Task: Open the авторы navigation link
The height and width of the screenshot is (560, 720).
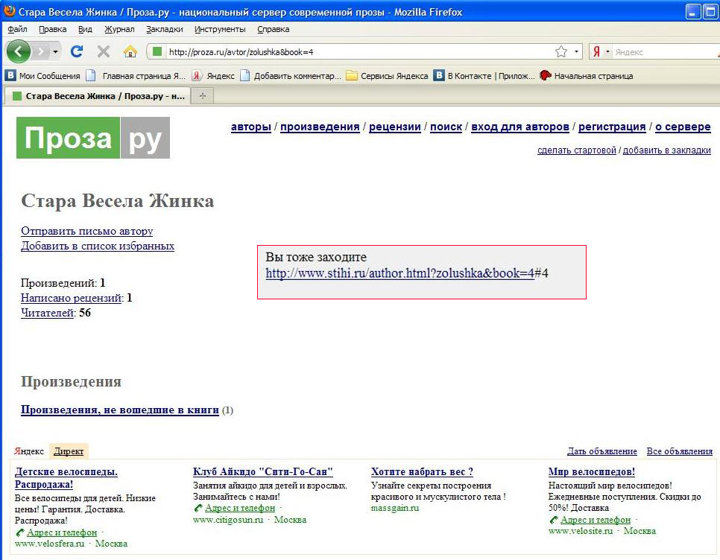Action: pyautogui.click(x=251, y=127)
